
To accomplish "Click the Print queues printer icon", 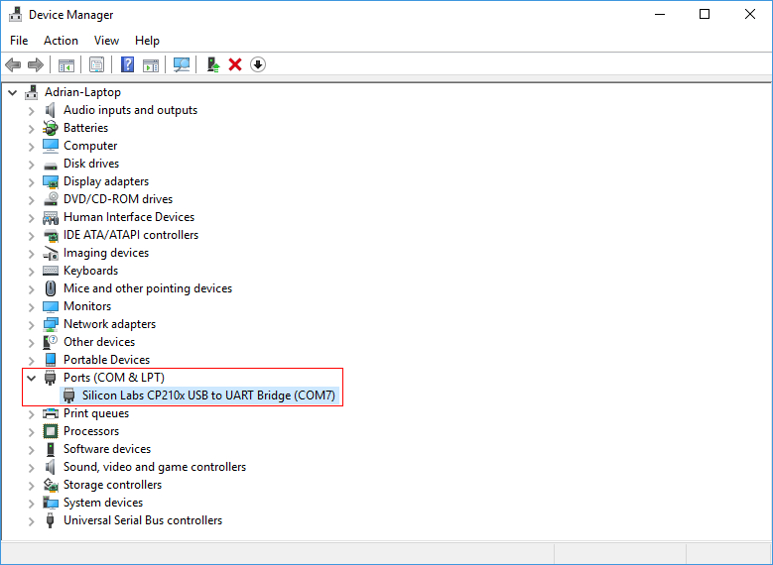I will point(51,413).
